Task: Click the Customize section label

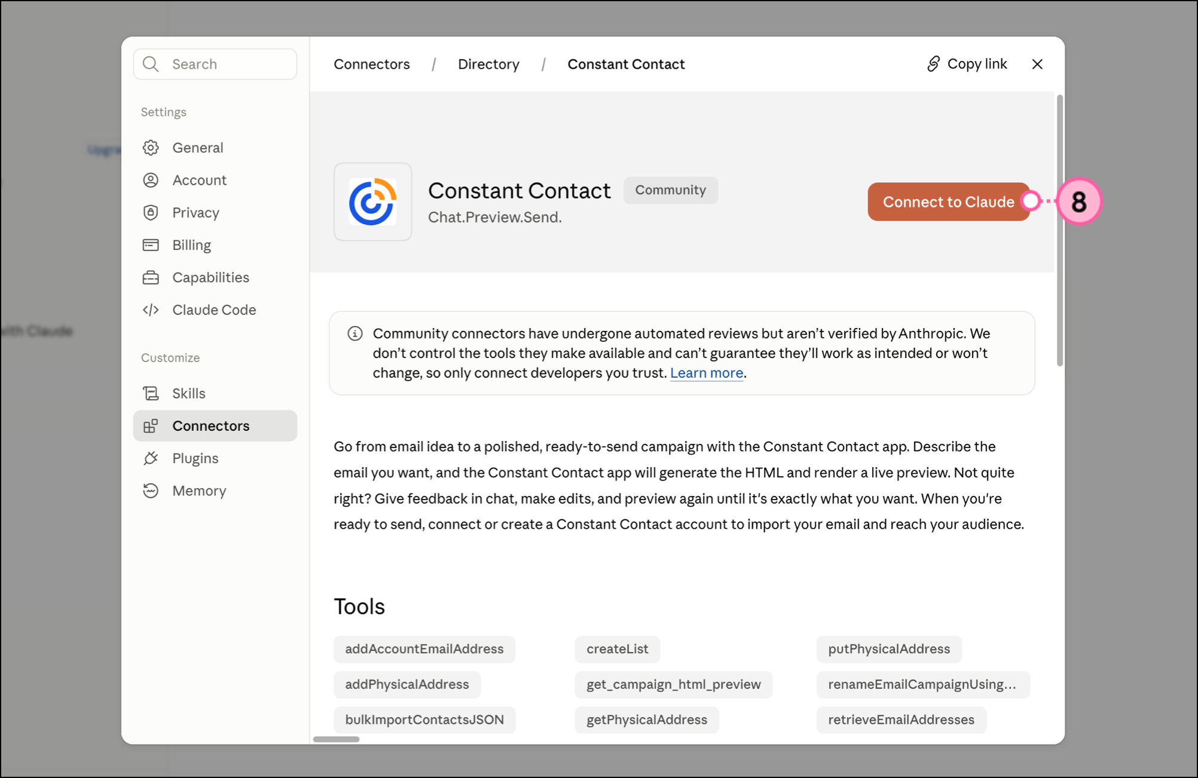Action: pos(170,357)
